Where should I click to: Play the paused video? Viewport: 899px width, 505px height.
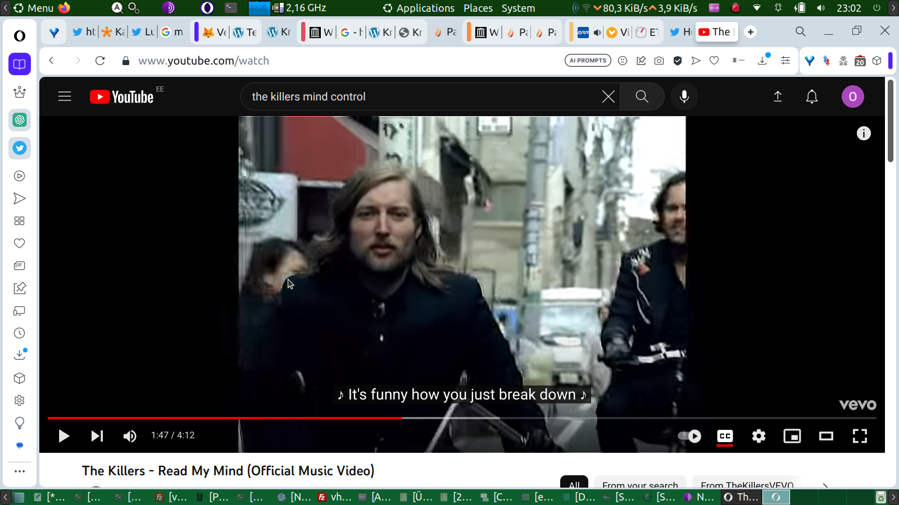coord(63,436)
